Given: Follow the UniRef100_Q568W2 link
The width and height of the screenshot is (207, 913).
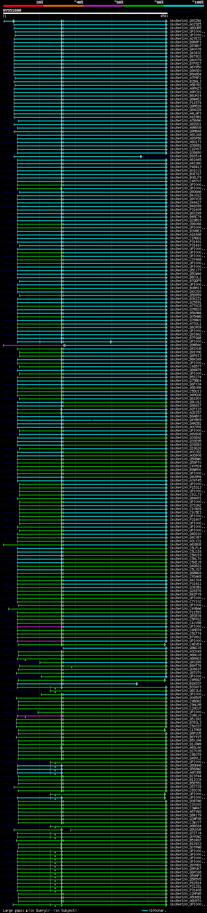Looking at the screenshot, I should pos(185,770).
